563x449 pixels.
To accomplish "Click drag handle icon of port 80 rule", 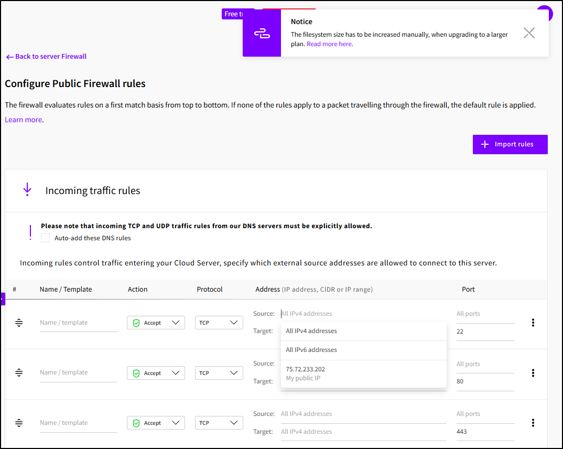I will point(19,372).
